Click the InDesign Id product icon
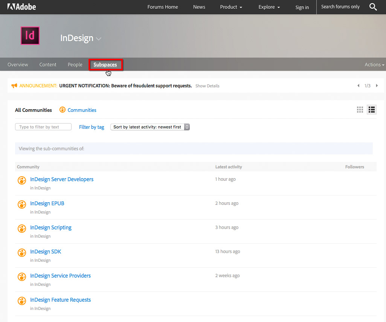The height and width of the screenshot is (322, 386). 30,36
